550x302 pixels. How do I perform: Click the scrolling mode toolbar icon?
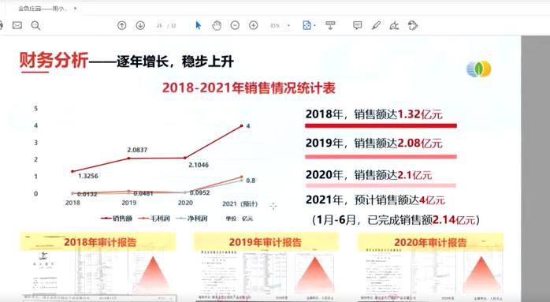click(x=330, y=25)
